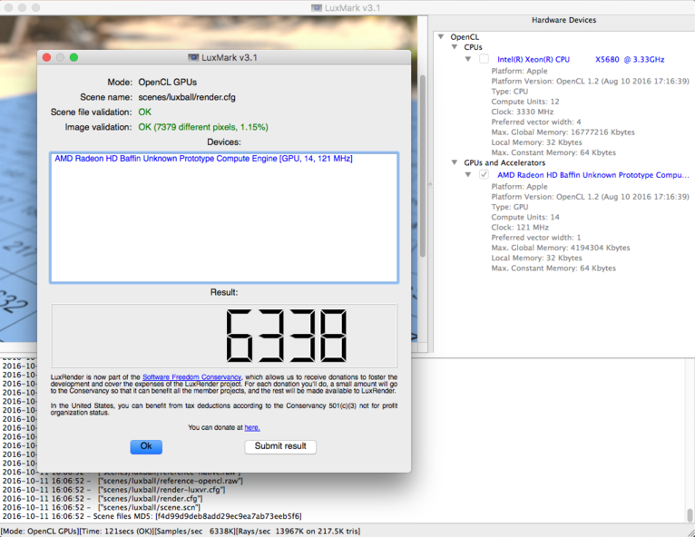Click the OpenCL root tree label
This screenshot has height=537, width=695.
[465, 37]
